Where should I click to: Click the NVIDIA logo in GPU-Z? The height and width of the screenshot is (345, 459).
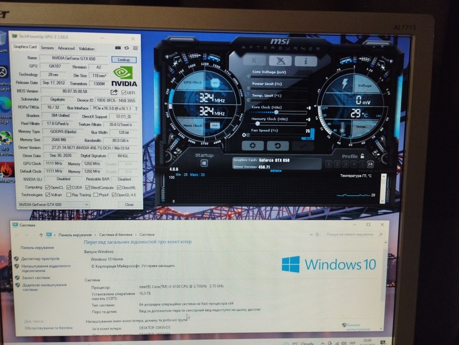124,77
